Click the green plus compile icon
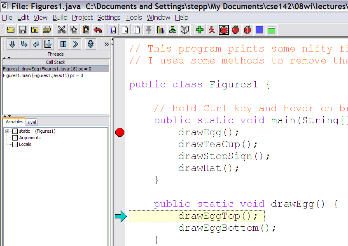 pos(200,30)
